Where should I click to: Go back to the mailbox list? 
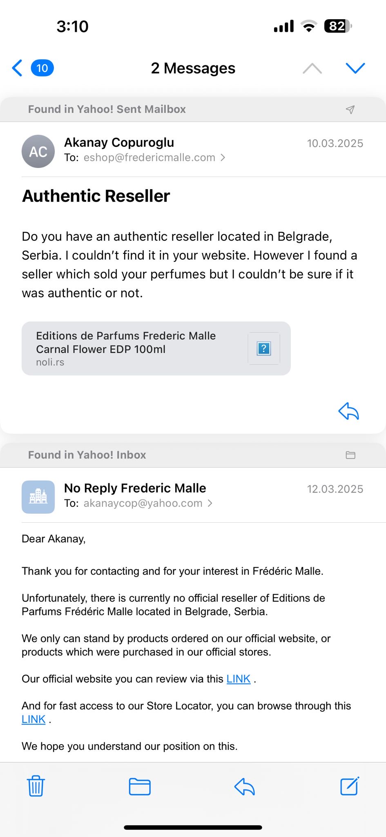coord(17,68)
